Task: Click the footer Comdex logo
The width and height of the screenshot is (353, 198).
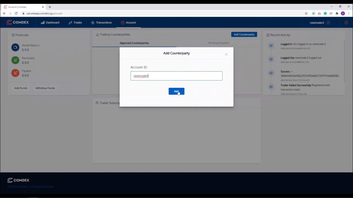Action: coord(18,180)
